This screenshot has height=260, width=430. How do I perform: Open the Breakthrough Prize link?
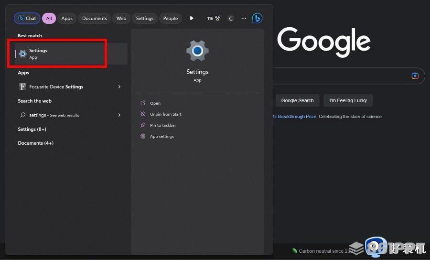[x=294, y=117]
